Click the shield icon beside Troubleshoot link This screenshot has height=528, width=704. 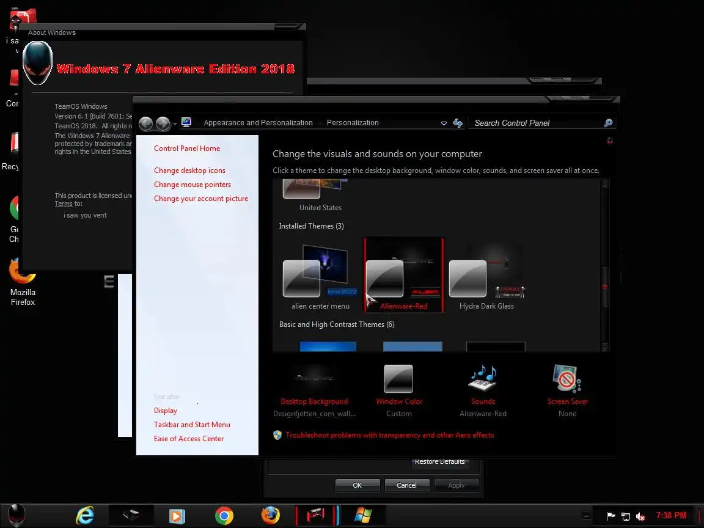[277, 435]
